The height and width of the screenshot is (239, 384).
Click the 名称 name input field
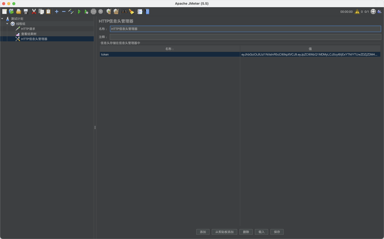245,29
